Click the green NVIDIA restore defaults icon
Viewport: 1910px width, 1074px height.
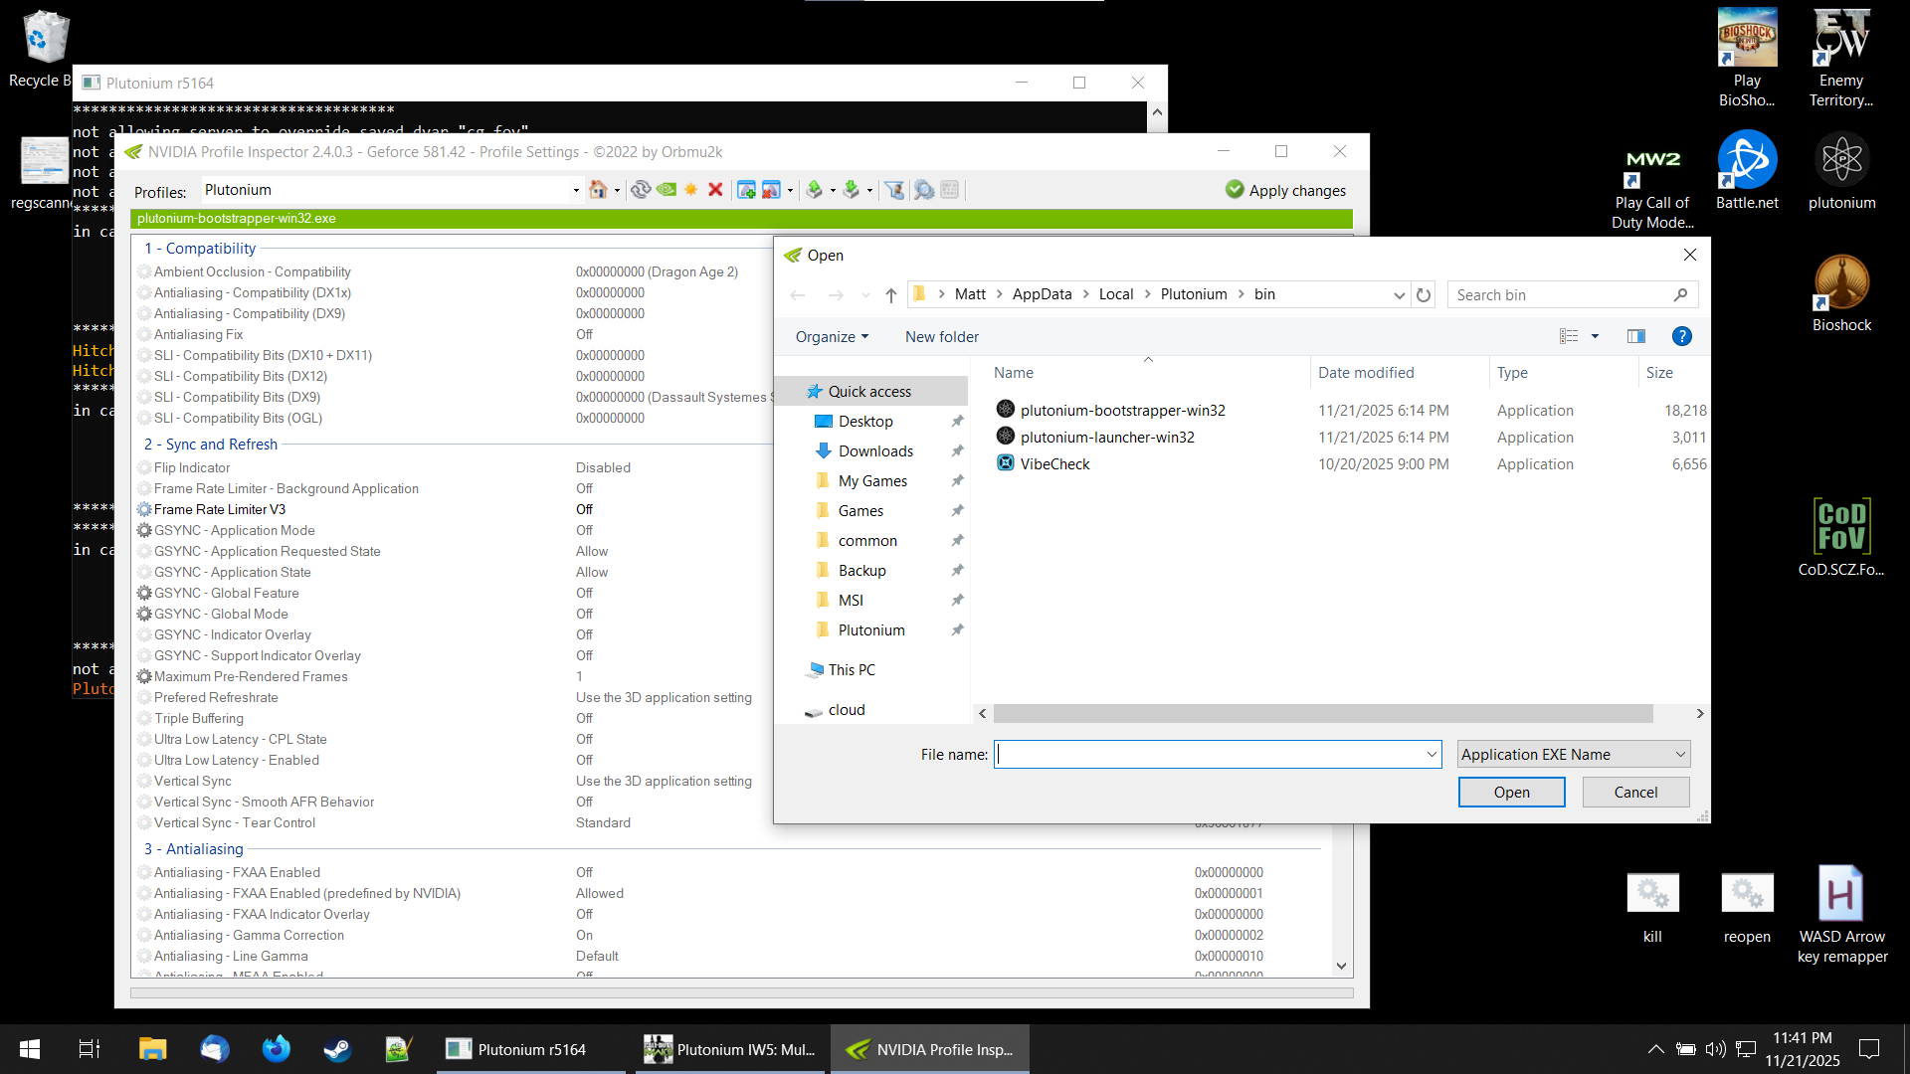point(666,190)
